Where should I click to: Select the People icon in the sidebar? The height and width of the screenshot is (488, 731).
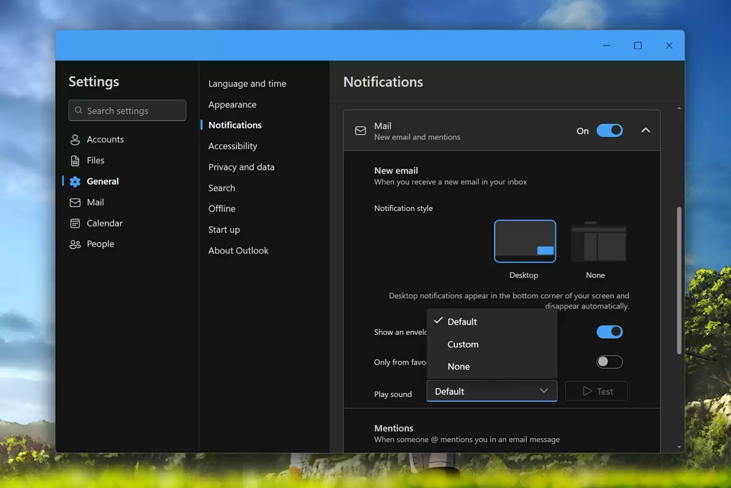[x=75, y=244]
